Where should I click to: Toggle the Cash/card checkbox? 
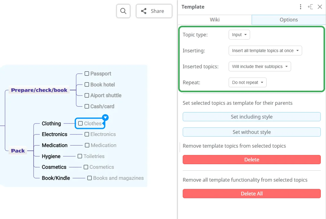point(87,106)
